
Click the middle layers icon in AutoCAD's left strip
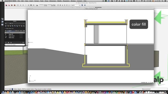[2, 22]
